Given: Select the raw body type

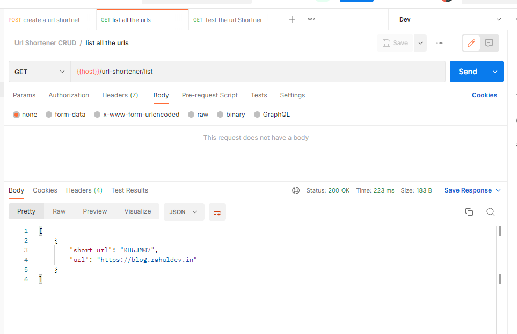Looking at the screenshot, I should click(x=199, y=114).
